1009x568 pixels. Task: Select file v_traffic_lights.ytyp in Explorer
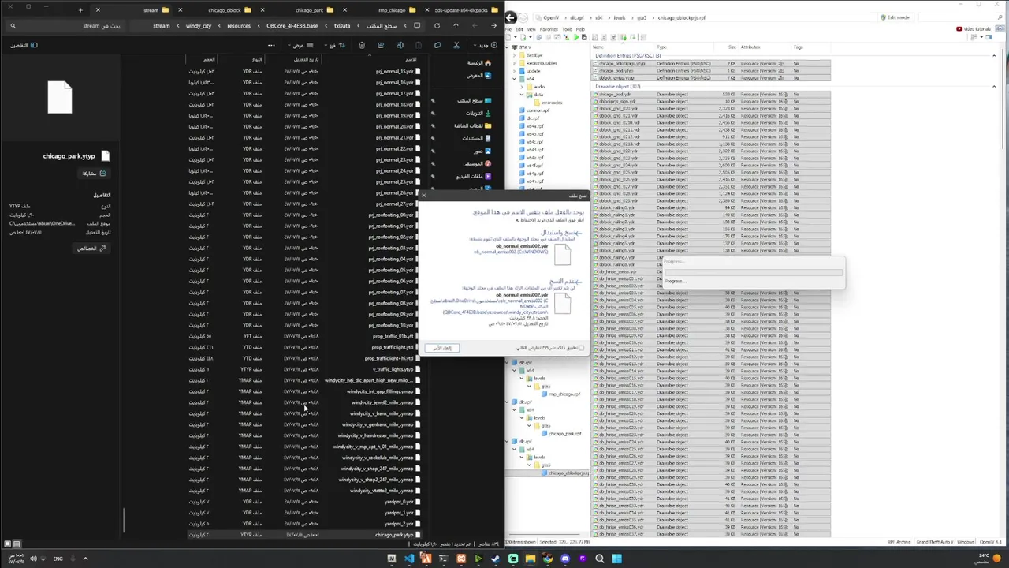coord(397,369)
